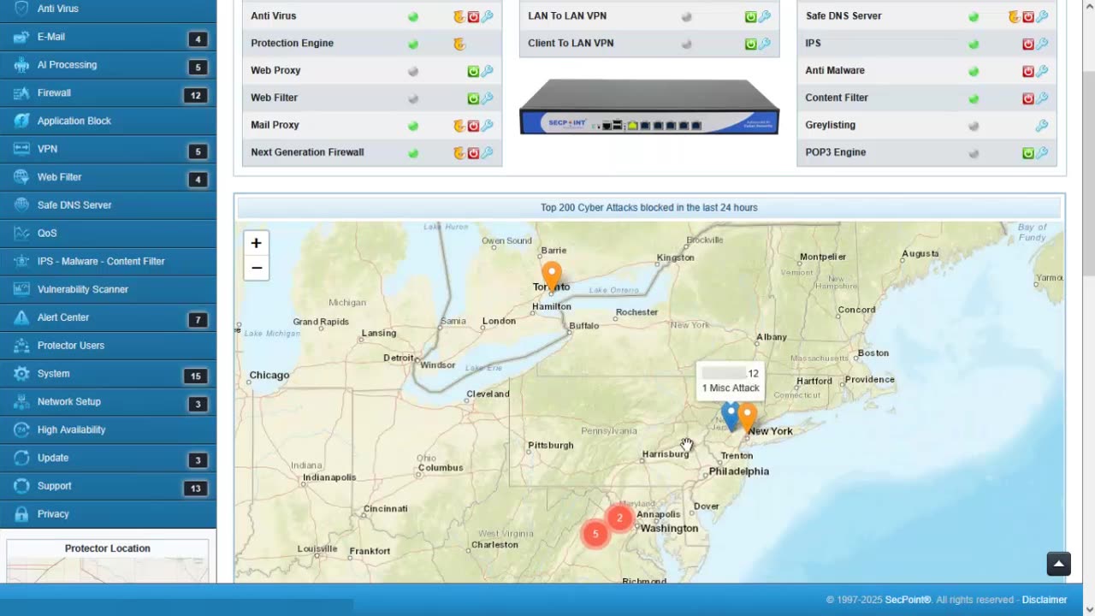Viewport: 1095px width, 616px height.
Task: Open the cluster marker showing 5 attacks
Action: 595,534
